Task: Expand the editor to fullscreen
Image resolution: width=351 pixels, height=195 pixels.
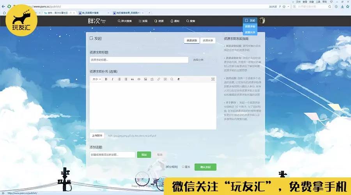Action: coord(213,79)
